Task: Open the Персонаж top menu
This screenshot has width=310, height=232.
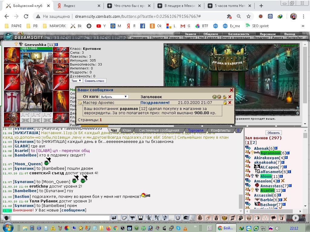Action: click(x=268, y=34)
